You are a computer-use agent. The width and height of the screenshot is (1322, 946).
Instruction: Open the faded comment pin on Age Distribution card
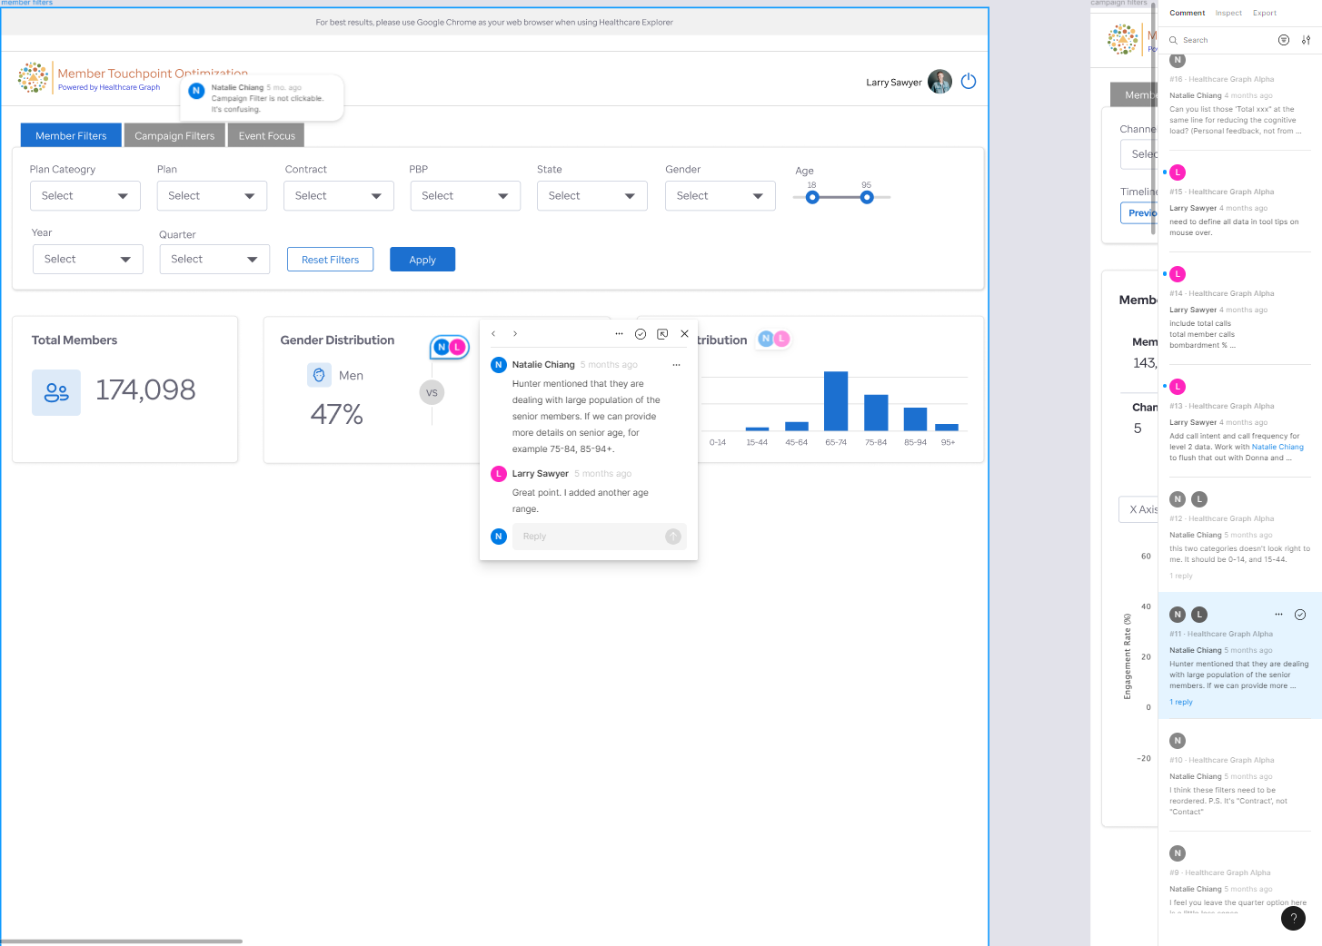[774, 339]
